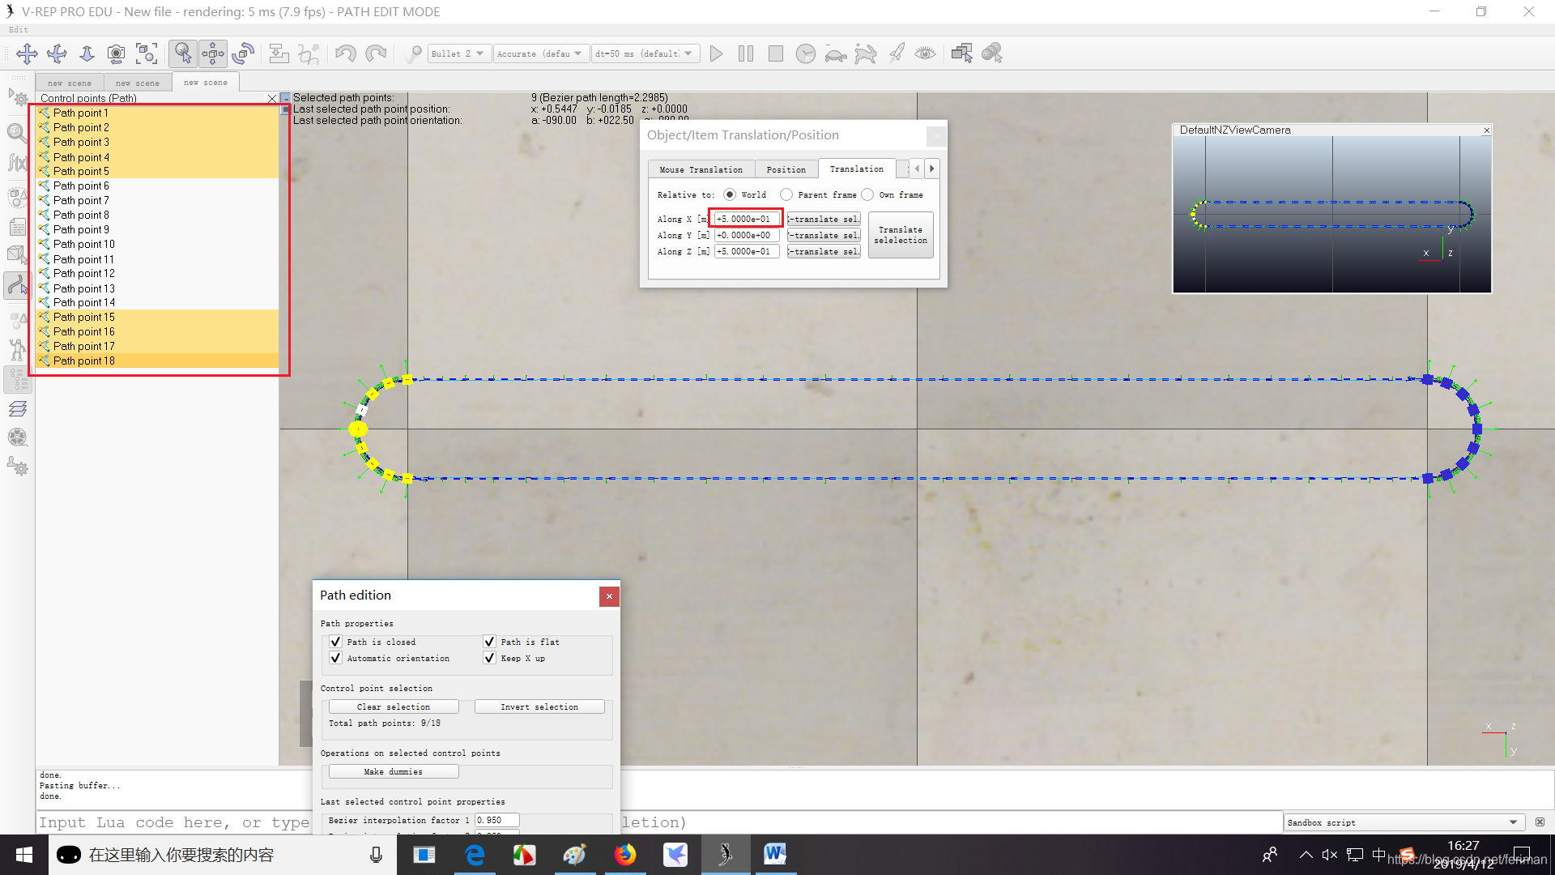Uncheck the Path is closed checkbox

(335, 642)
